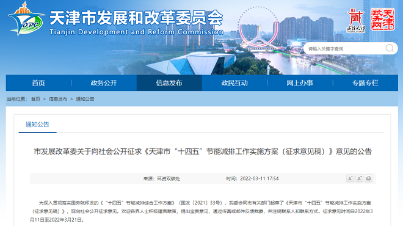Open the 首页 navigation menu
This screenshot has height=226, width=403.
coord(38,83)
